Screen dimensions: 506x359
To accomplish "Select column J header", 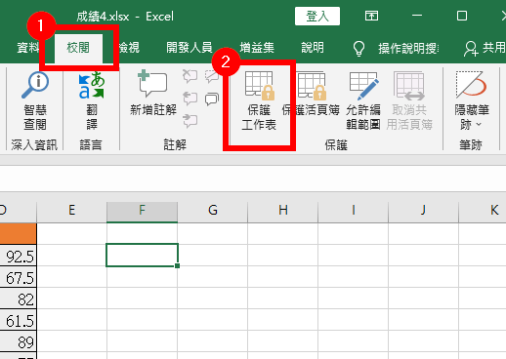I will [423, 210].
